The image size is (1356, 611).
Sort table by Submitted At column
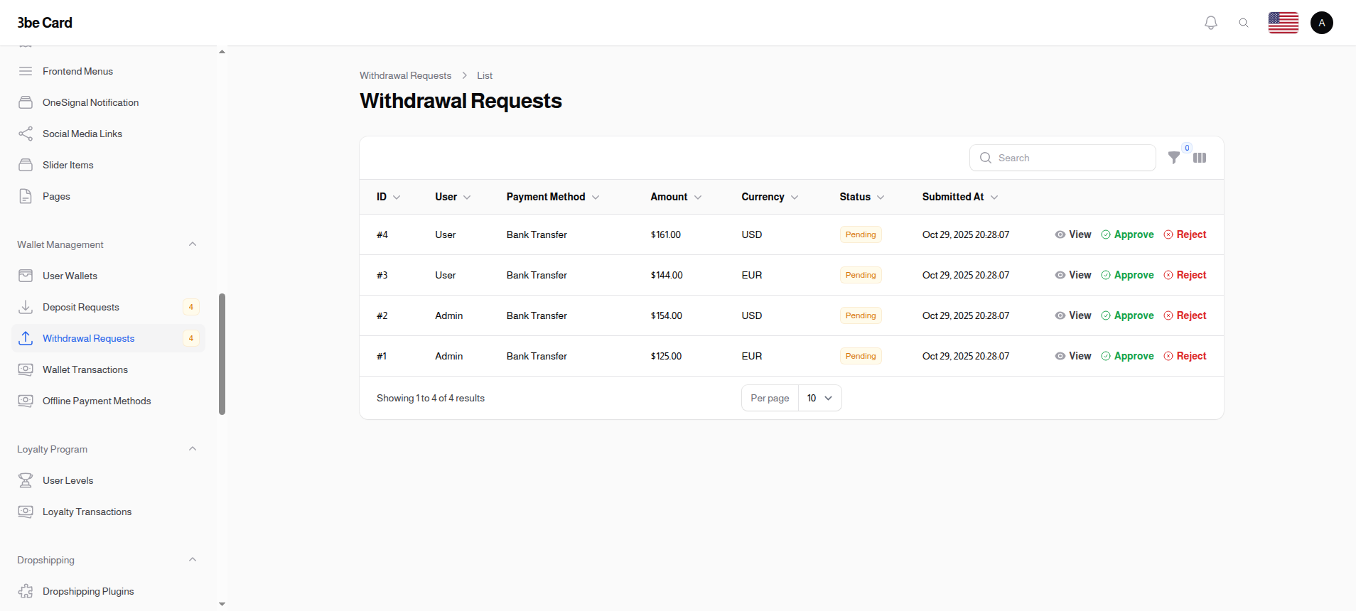pyautogui.click(x=960, y=197)
